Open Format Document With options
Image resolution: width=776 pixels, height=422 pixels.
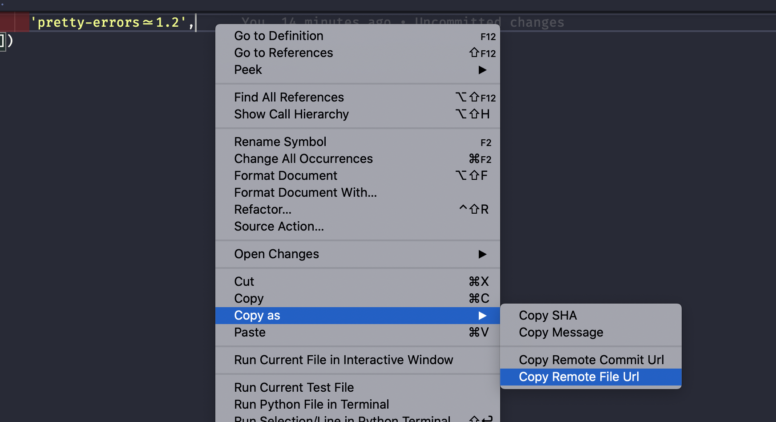[x=306, y=192]
